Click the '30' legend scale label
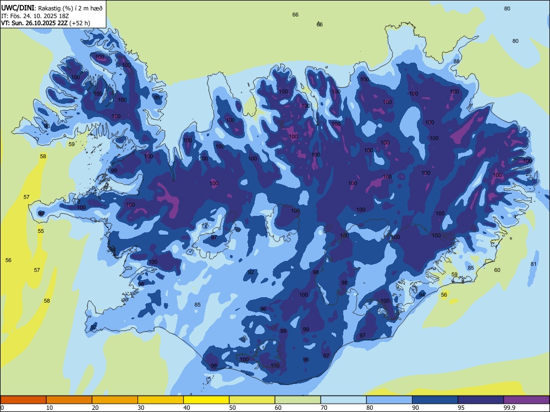Viewport: 550px width, 412px height. (x=141, y=408)
